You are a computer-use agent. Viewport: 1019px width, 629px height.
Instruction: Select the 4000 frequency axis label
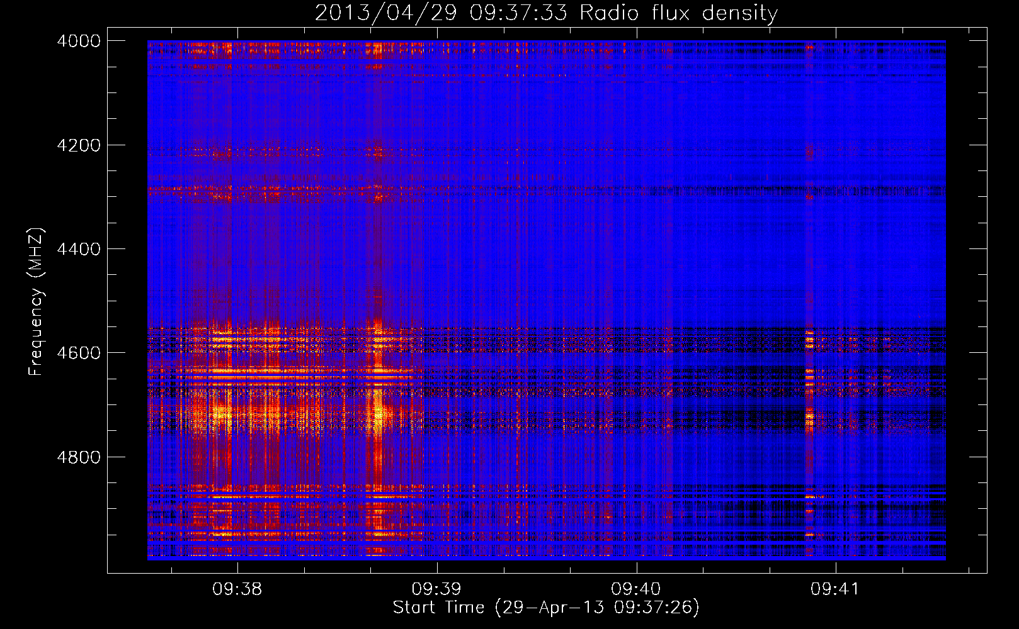click(79, 41)
